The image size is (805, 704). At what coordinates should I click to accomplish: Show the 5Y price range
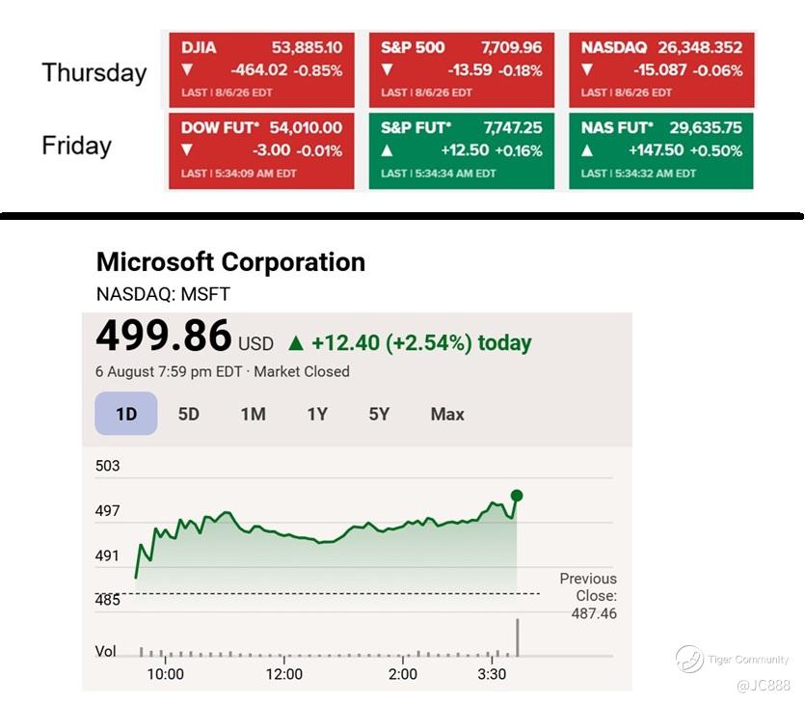pos(379,414)
